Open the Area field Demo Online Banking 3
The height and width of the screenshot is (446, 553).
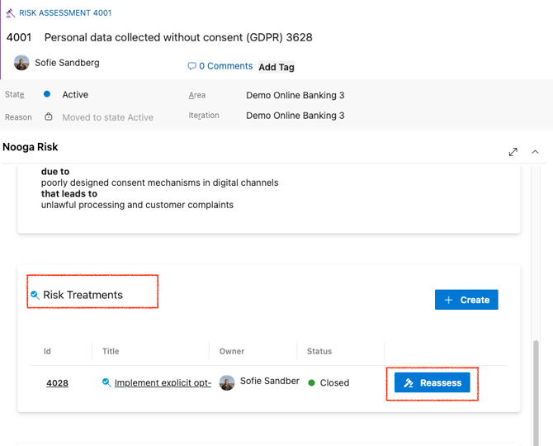[295, 95]
